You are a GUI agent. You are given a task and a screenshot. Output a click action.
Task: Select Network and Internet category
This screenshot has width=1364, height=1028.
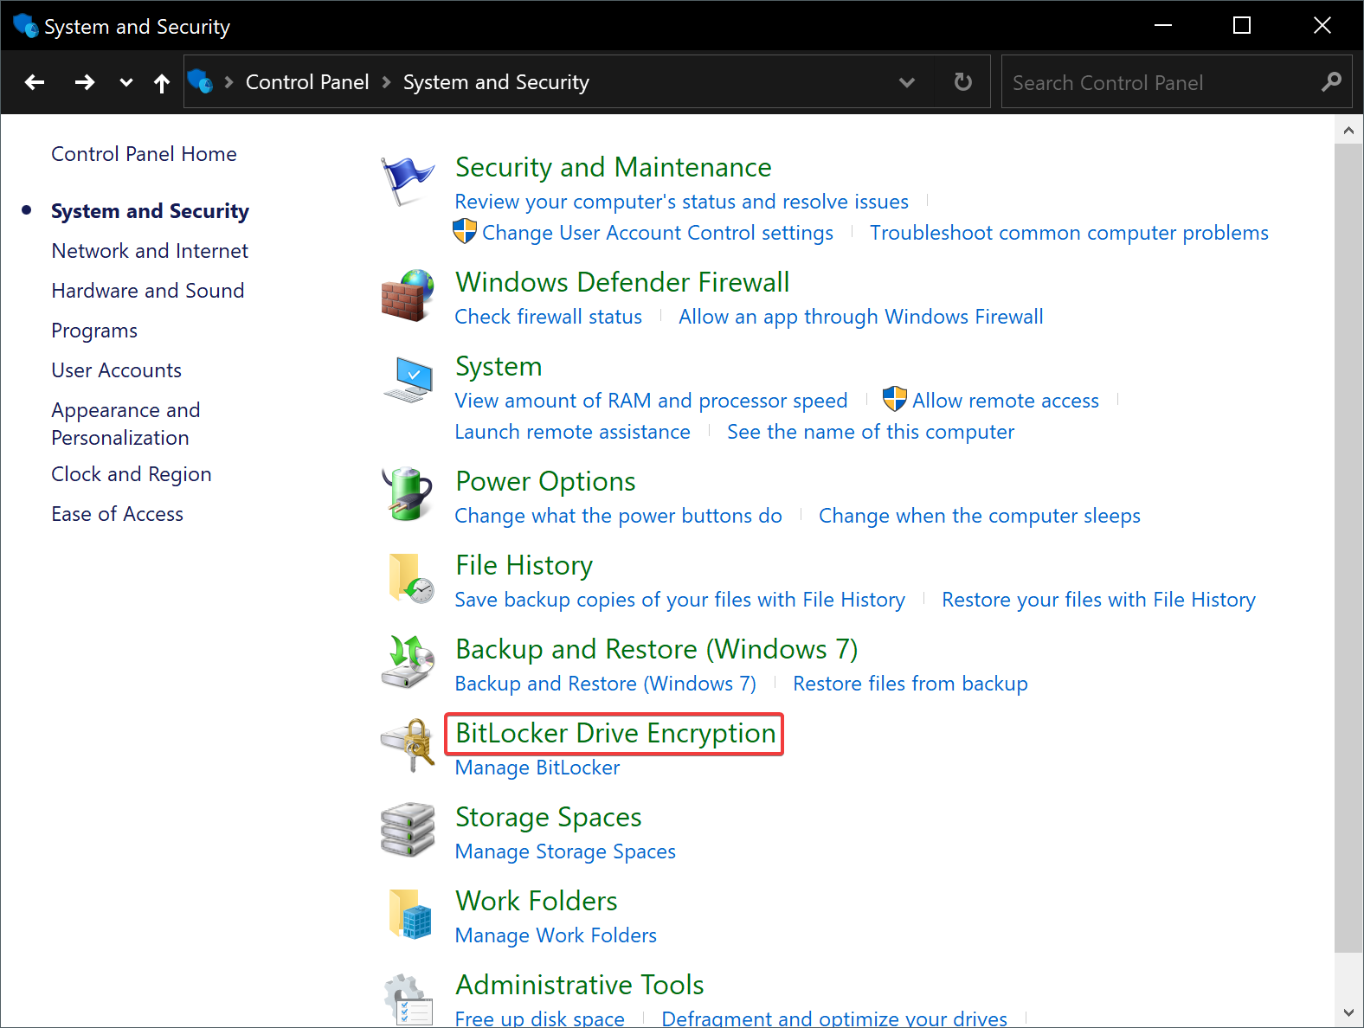point(150,251)
